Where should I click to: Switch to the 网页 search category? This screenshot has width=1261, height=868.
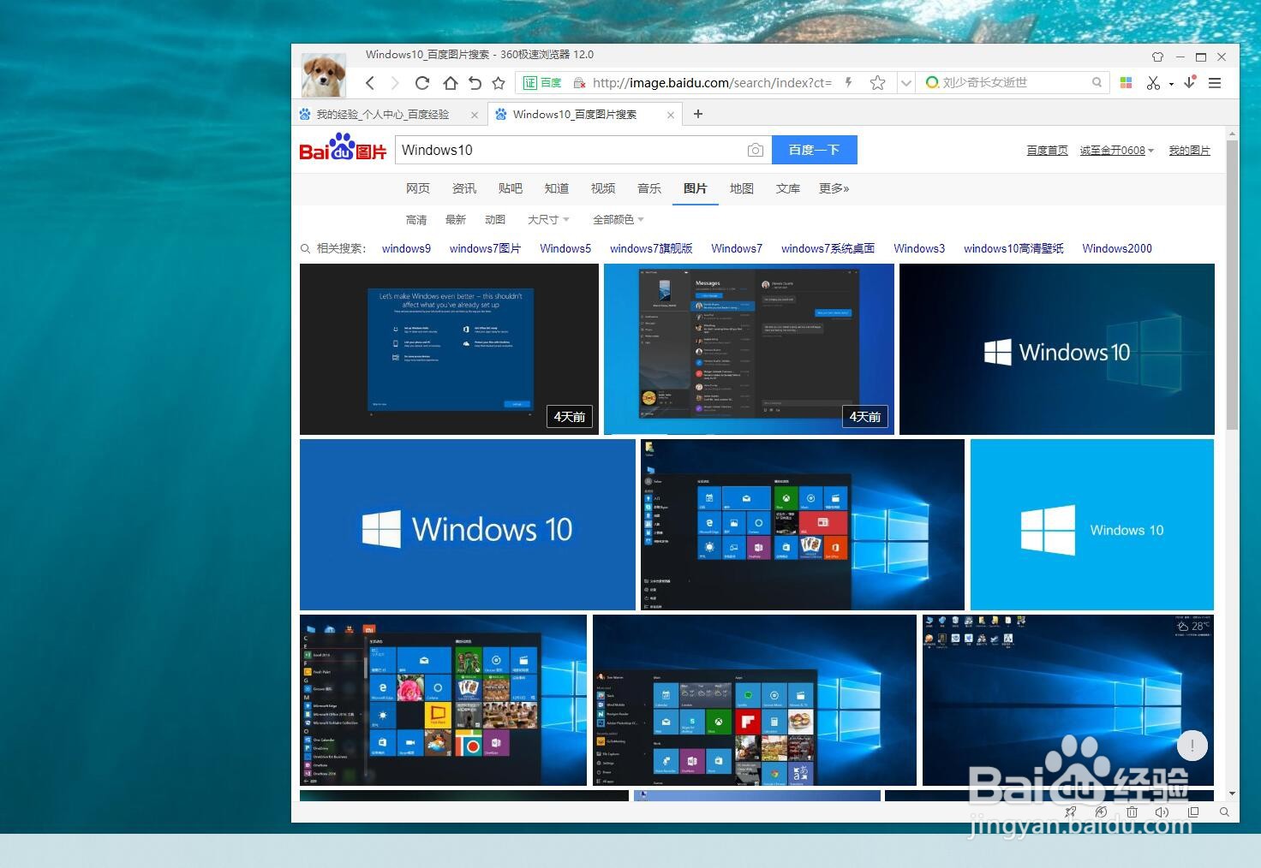click(x=418, y=188)
